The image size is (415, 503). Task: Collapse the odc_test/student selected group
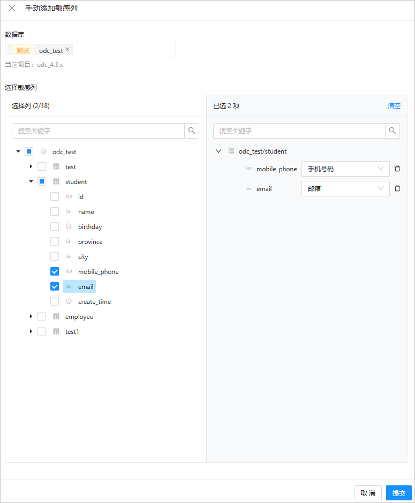(218, 151)
